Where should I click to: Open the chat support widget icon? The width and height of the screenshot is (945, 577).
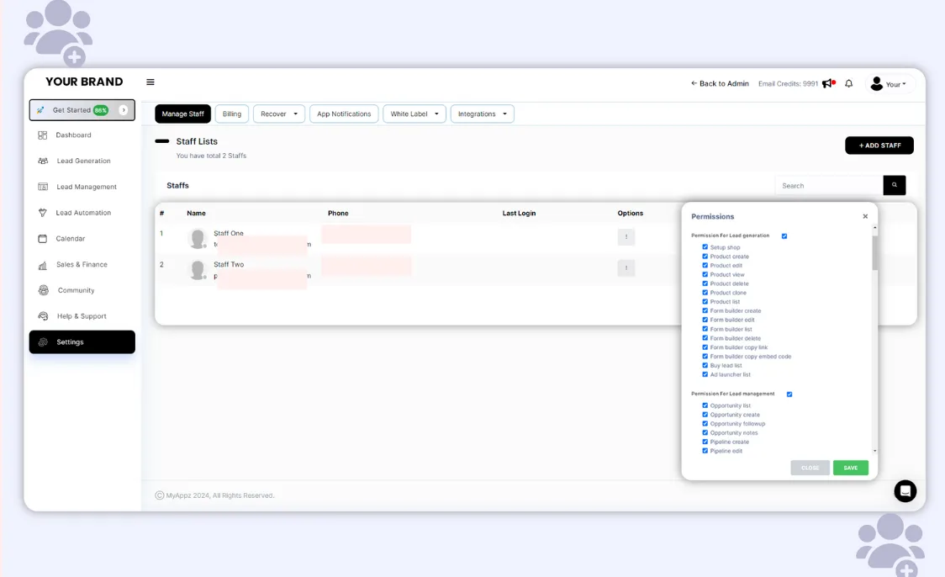[905, 491]
